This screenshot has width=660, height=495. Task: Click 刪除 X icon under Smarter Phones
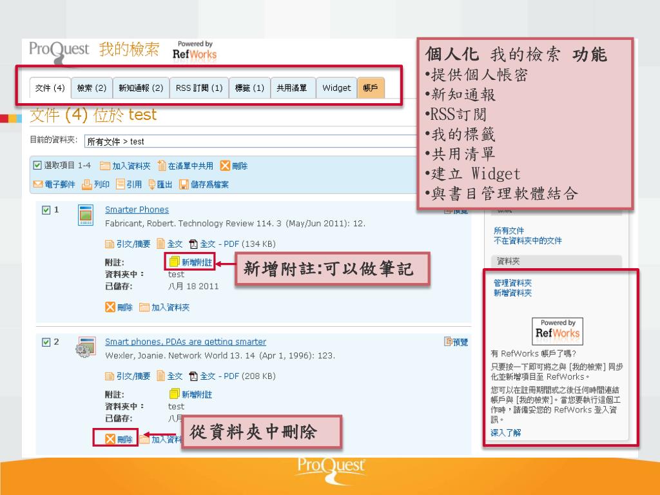point(110,307)
